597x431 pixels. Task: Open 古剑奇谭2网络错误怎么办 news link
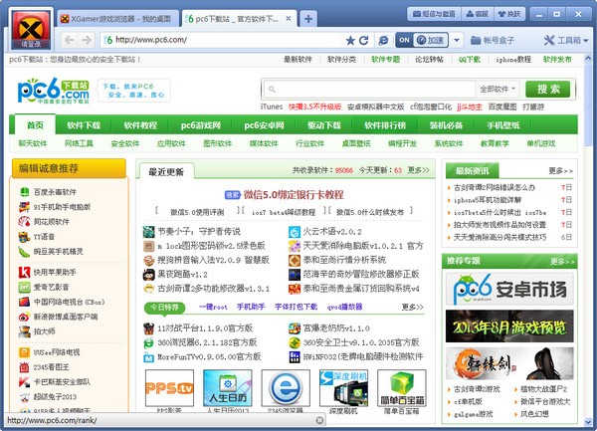click(x=495, y=187)
